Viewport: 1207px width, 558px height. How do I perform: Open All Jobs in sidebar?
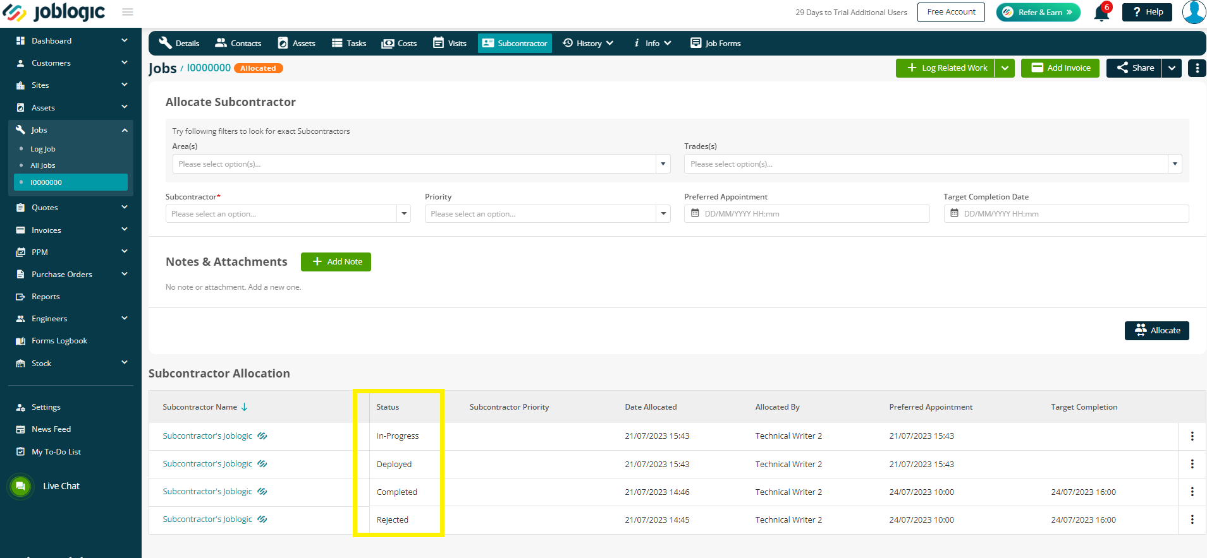43,165
